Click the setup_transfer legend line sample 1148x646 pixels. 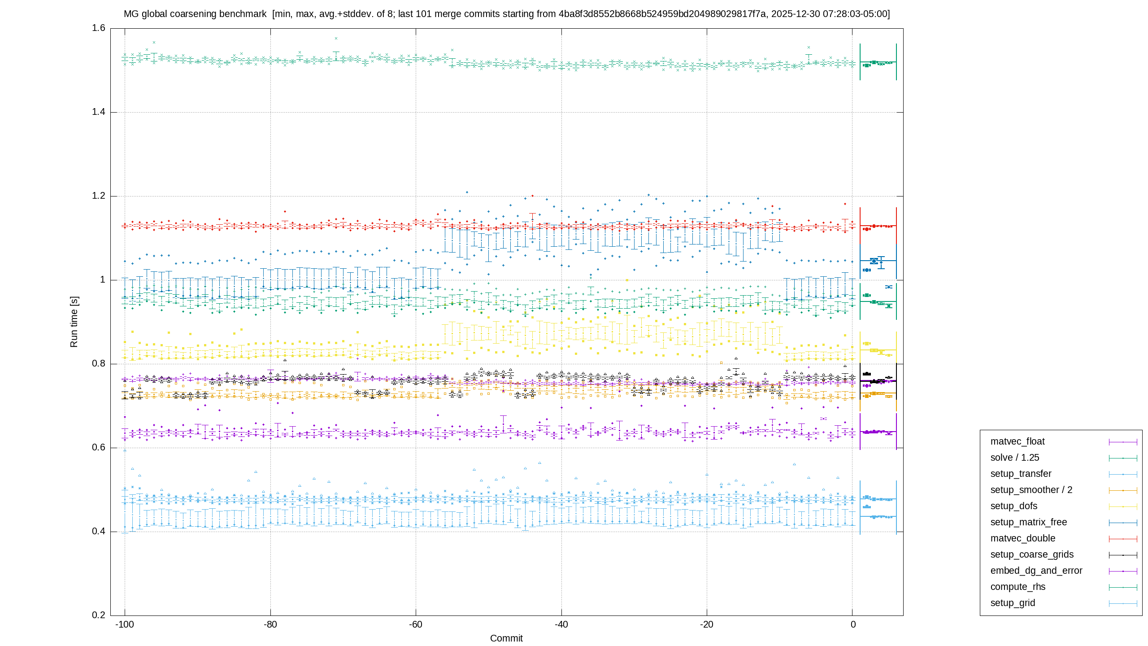(1123, 474)
